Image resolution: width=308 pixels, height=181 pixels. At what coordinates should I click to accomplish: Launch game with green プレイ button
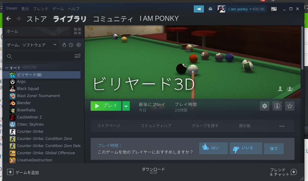(106, 106)
